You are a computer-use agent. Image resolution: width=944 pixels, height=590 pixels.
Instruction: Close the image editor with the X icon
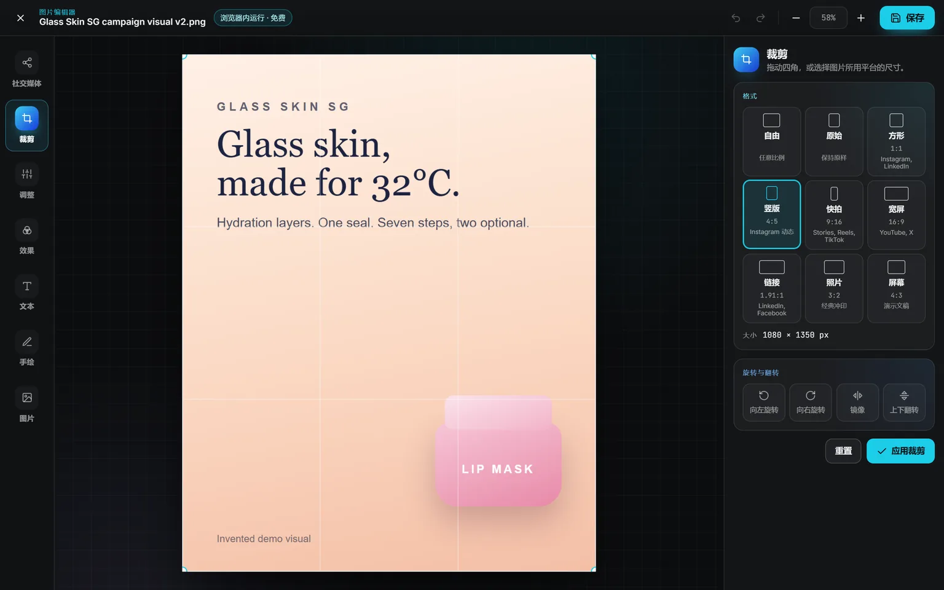[x=20, y=18]
